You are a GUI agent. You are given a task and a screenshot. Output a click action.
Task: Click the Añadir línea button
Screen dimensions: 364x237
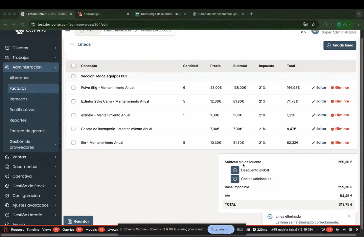340,45
